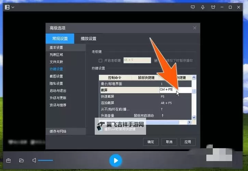Screen dimensions: 248x171
Task: Click the pin-on-top icon in title bar
Action: point(203,7)
